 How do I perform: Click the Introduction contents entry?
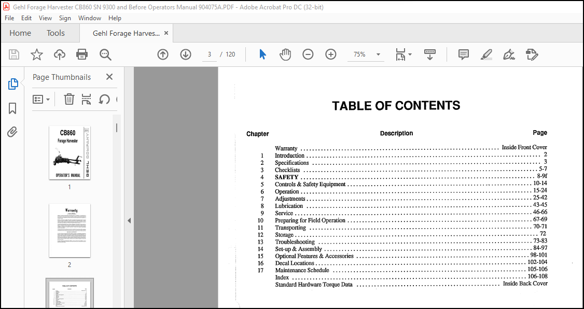[x=289, y=156]
